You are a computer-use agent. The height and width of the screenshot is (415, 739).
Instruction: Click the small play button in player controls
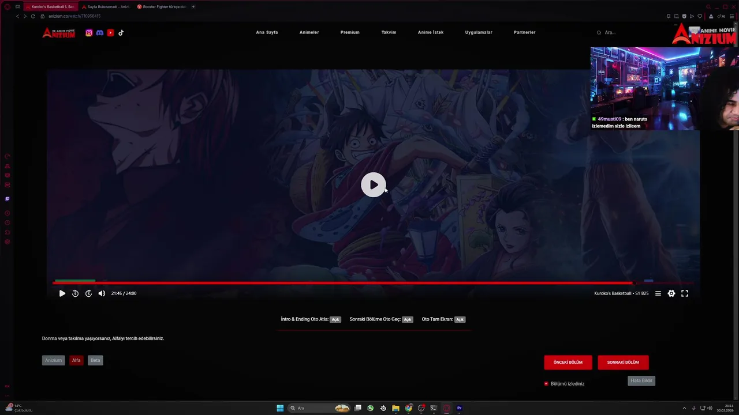click(62, 293)
